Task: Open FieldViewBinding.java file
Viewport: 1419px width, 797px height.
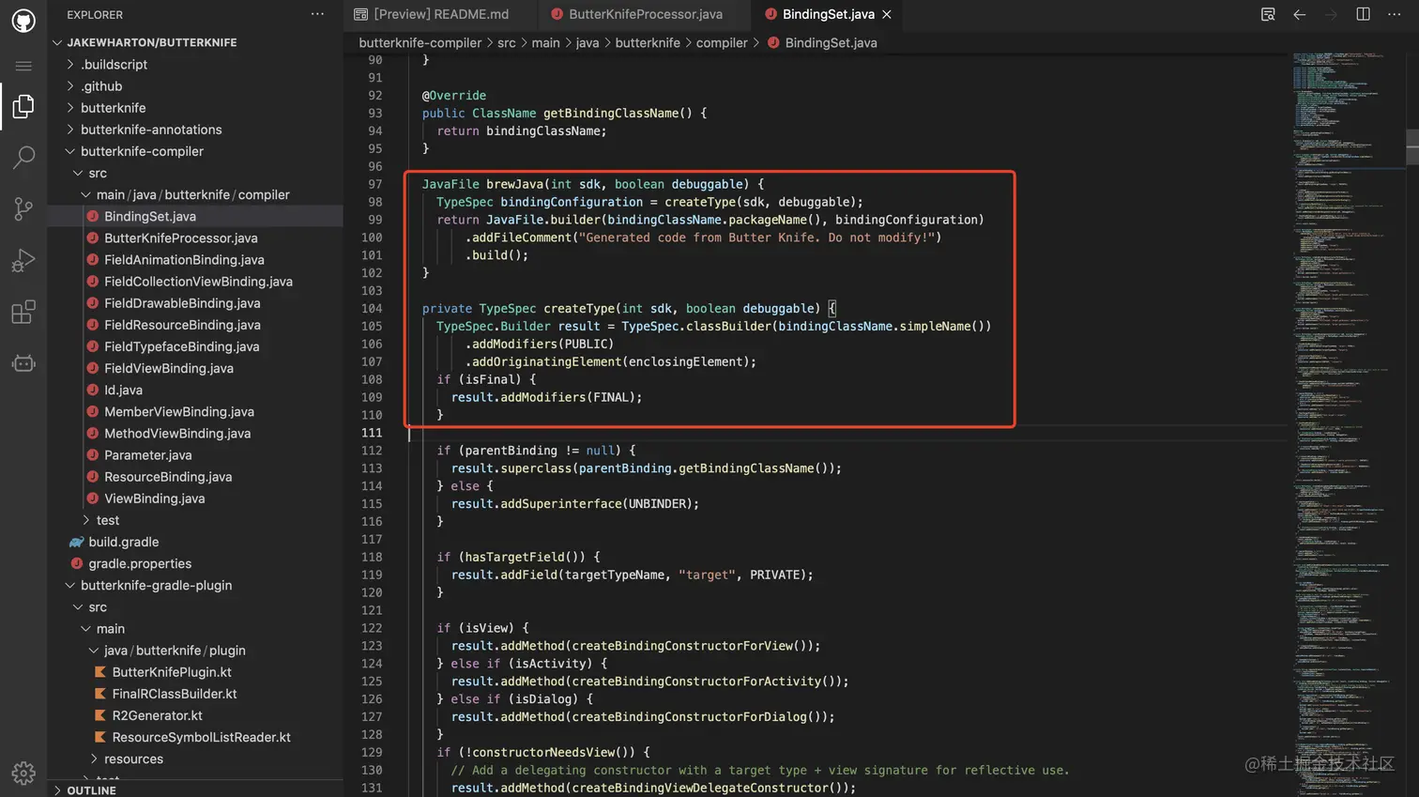Action: click(x=195, y=368)
